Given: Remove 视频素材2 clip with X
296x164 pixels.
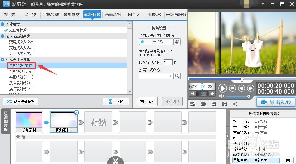Looking at the screenshot, I should (76, 113).
